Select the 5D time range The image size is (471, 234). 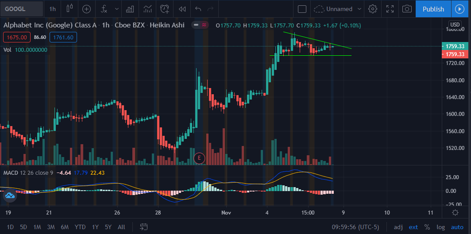point(23,227)
